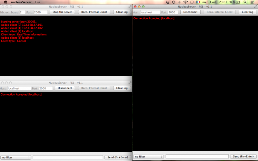Toggle fullscreen on the right client window
This screenshot has height=161, width=258.
(255, 6)
